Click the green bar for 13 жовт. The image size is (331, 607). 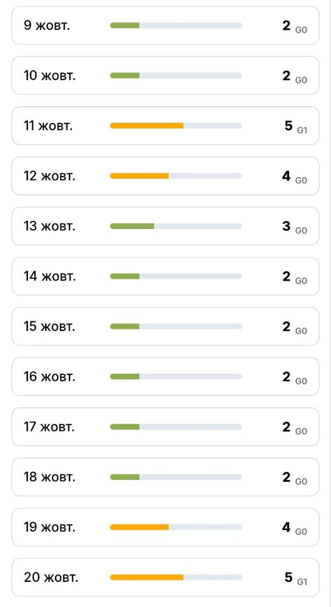[x=132, y=226]
